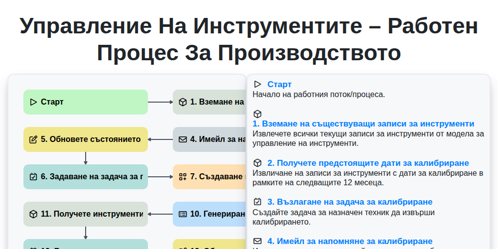Select the teal node 6. Задаване на задача

tap(86, 177)
